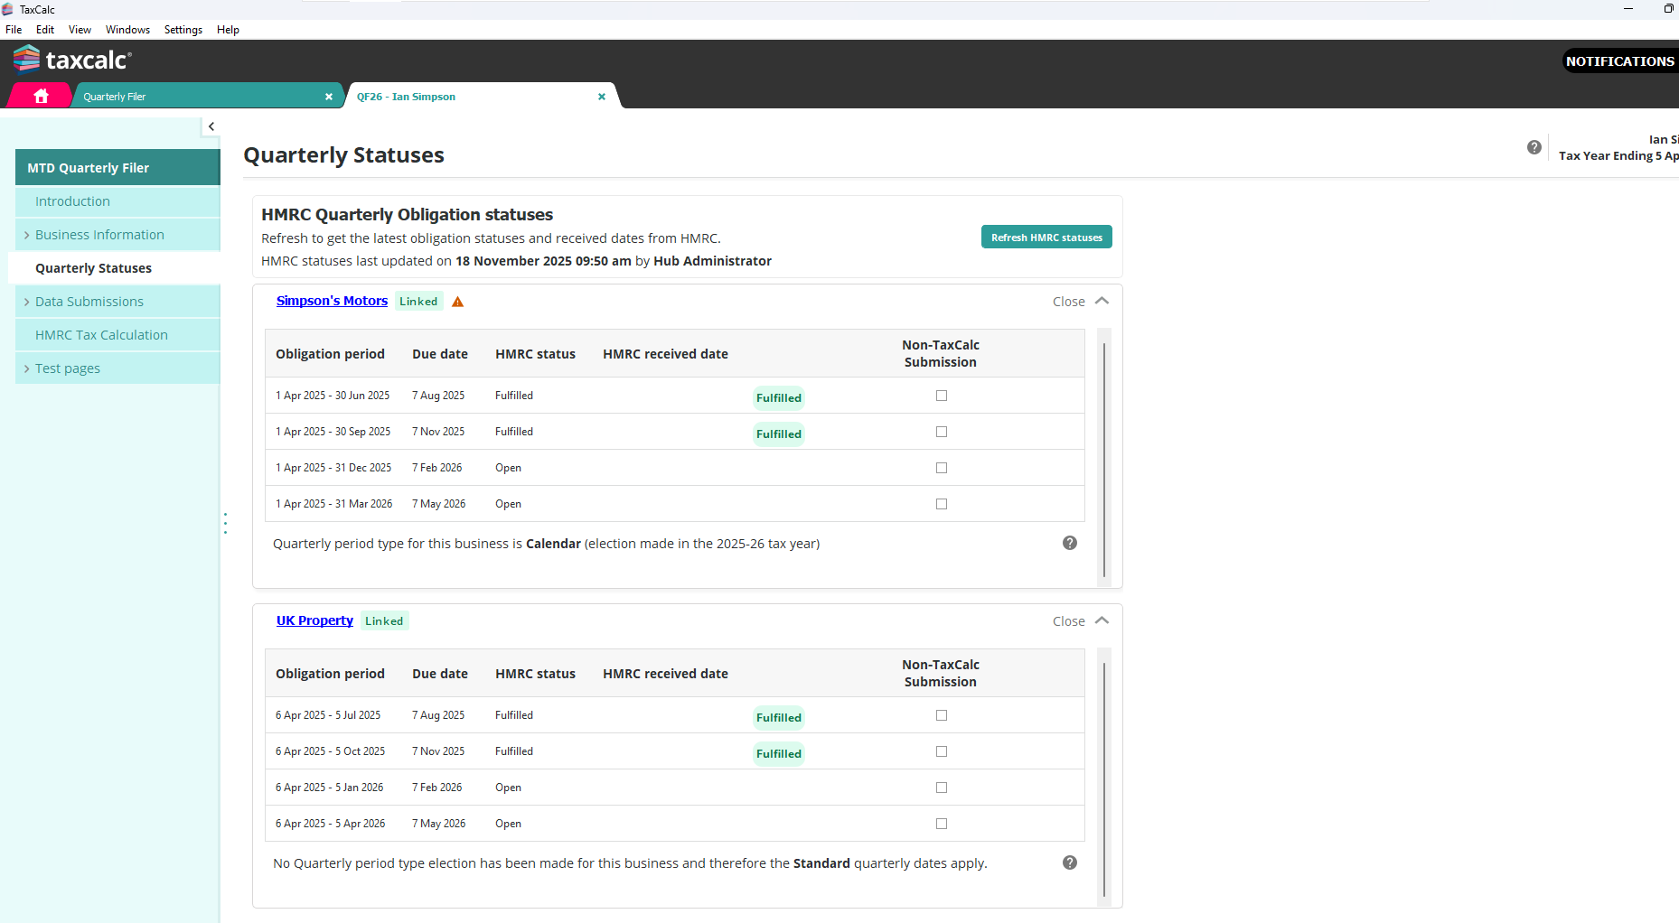Click the '7 May 2026' due date in Simpson's Motors
1679x923 pixels.
point(439,504)
